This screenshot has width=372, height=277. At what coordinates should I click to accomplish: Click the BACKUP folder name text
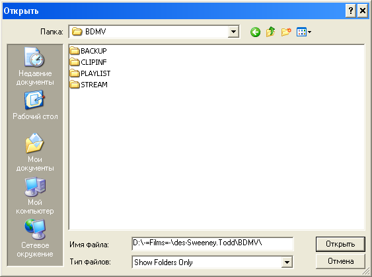click(x=94, y=51)
